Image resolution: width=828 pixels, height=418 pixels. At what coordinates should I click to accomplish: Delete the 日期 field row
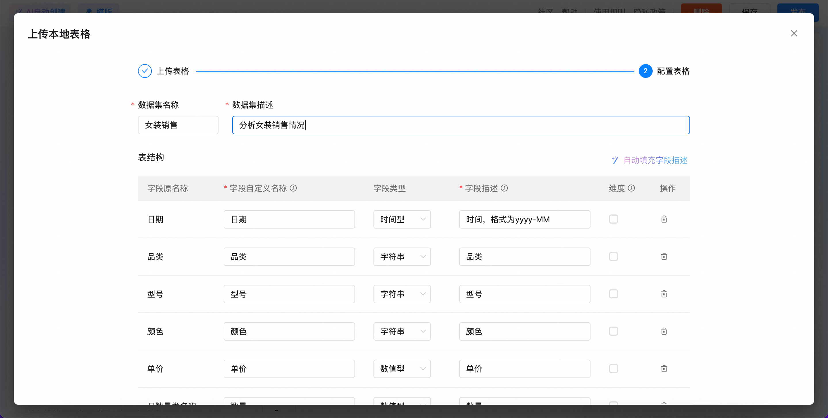point(664,219)
